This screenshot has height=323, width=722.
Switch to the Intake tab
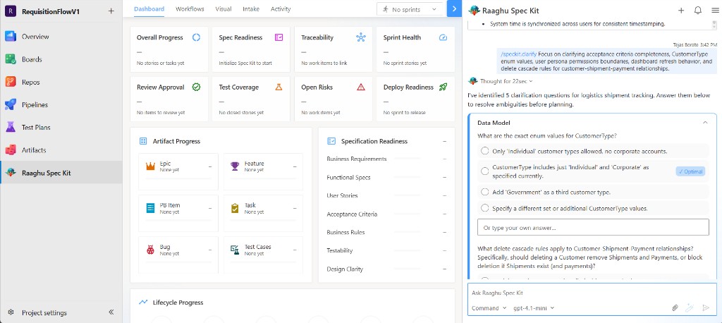(251, 8)
